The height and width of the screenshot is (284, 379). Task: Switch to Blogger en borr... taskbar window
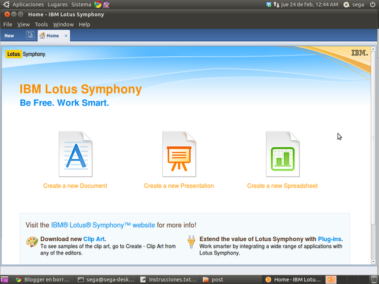(x=43, y=280)
